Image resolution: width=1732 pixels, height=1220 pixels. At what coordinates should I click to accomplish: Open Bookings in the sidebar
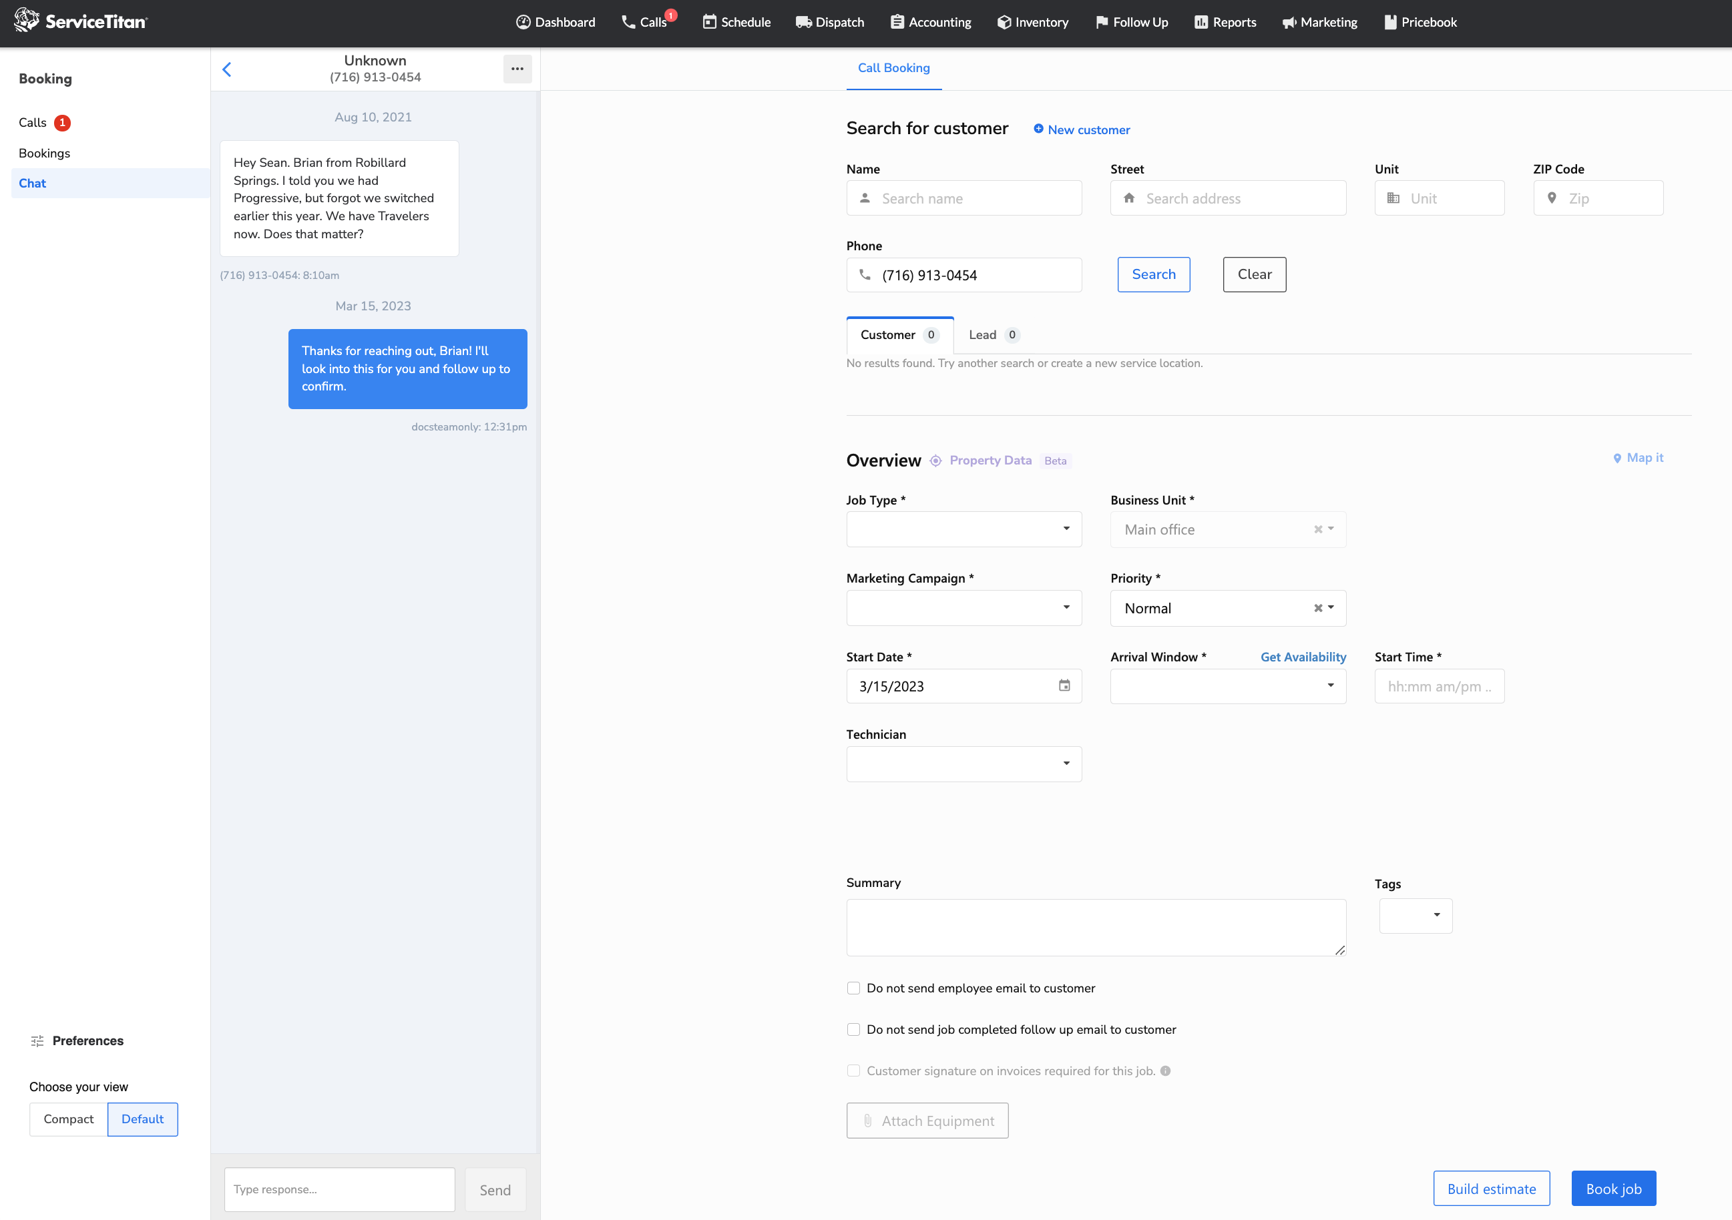45,153
